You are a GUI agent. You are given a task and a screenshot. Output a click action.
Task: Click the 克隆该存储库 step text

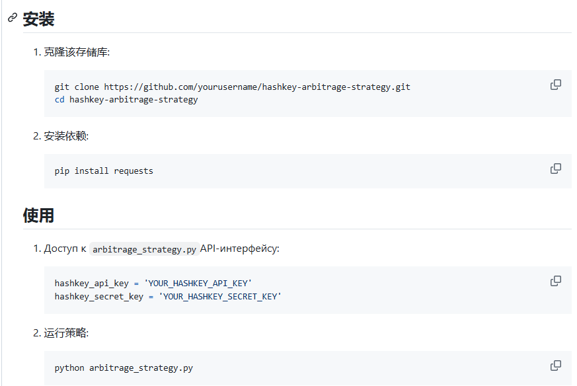click(x=77, y=52)
